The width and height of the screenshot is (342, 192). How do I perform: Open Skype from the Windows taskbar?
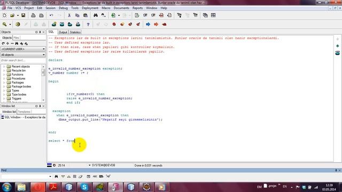pyautogui.click(x=84, y=187)
